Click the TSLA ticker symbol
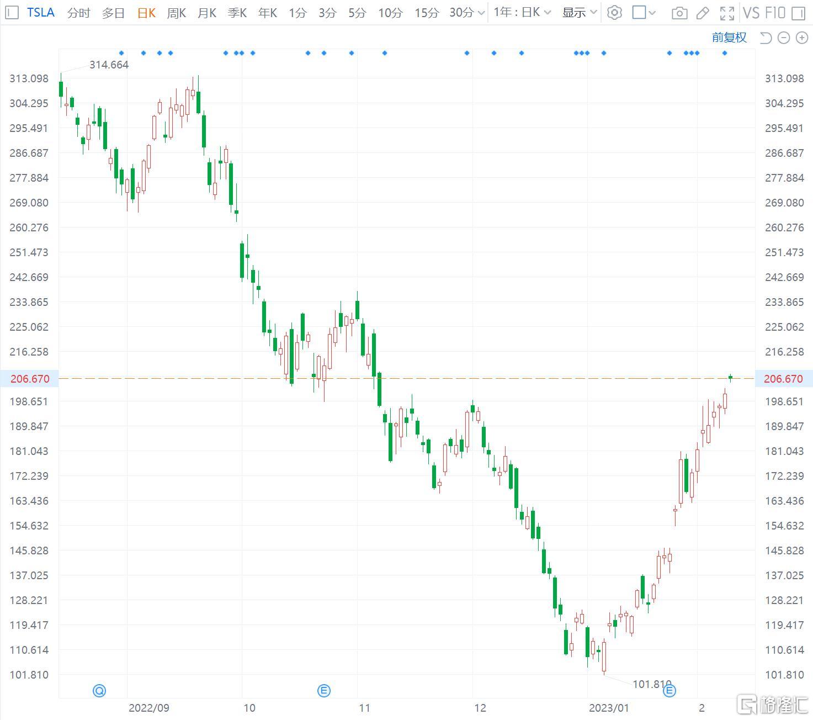This screenshot has height=720, width=813. pos(41,12)
